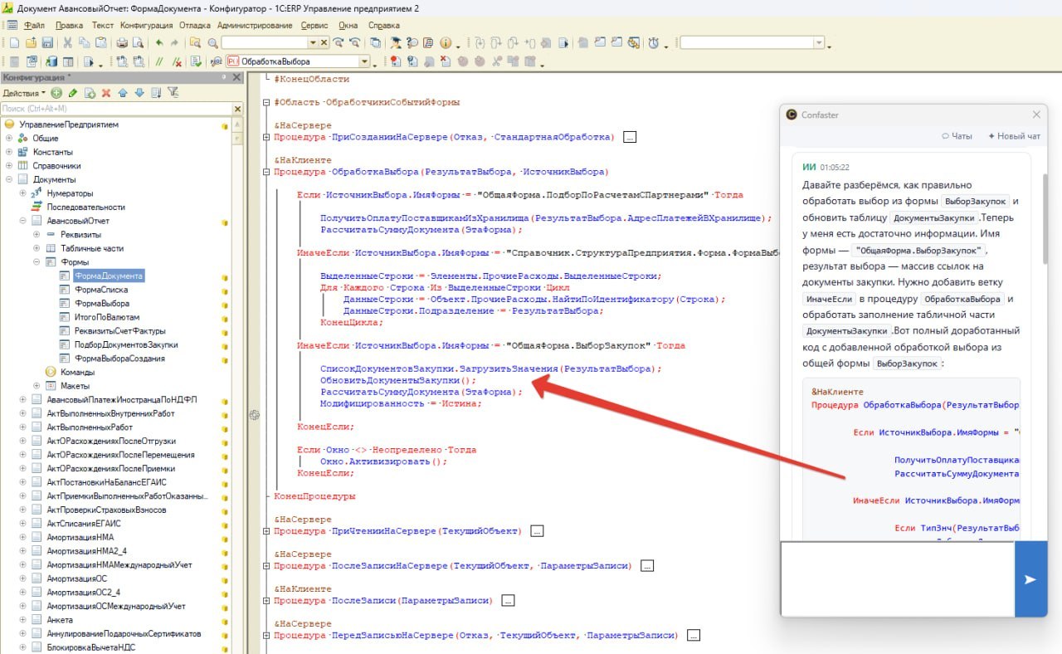Image resolution: width=1062 pixels, height=654 pixels.
Task: Close the Configuration tree panel
Action: click(x=236, y=77)
